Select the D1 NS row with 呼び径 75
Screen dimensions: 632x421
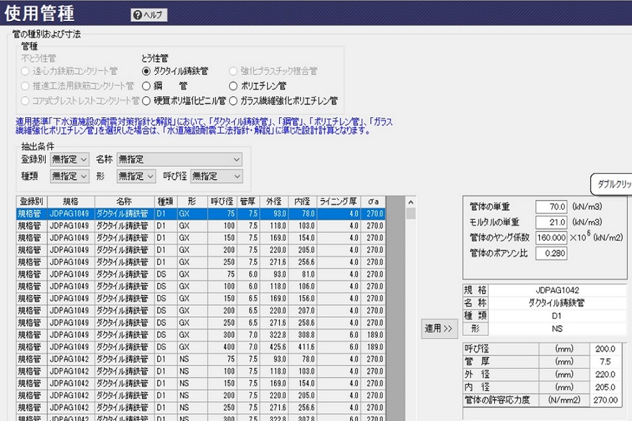tap(201, 359)
